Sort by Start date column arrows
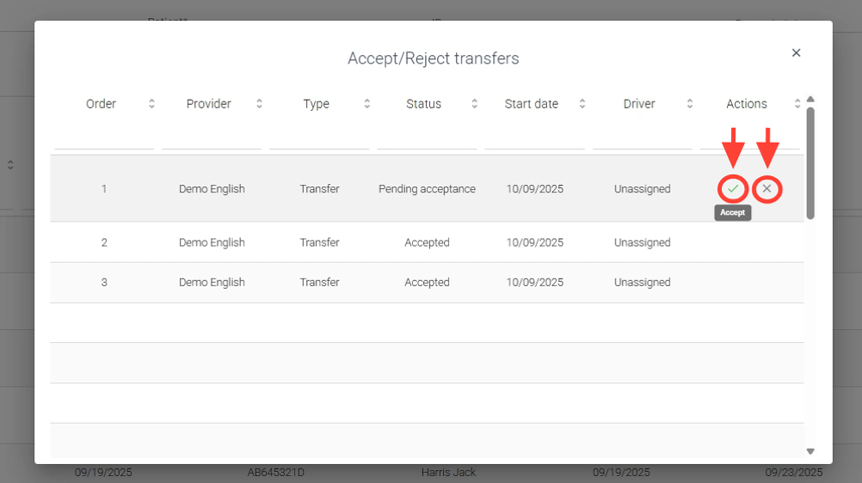The image size is (862, 483). point(582,104)
